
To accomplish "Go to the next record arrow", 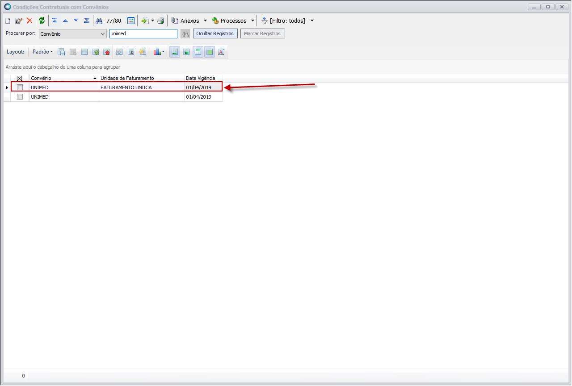I will click(76, 21).
